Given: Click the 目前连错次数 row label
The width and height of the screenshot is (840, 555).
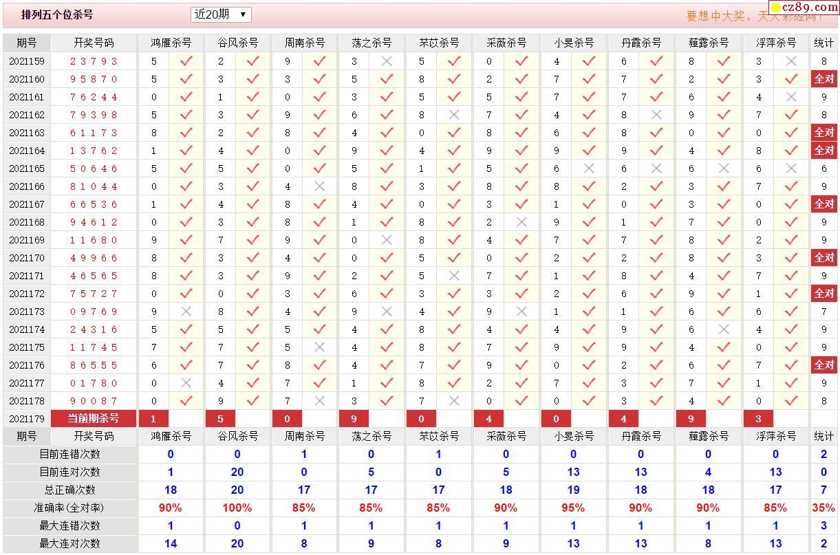Looking at the screenshot, I should click(x=69, y=454).
